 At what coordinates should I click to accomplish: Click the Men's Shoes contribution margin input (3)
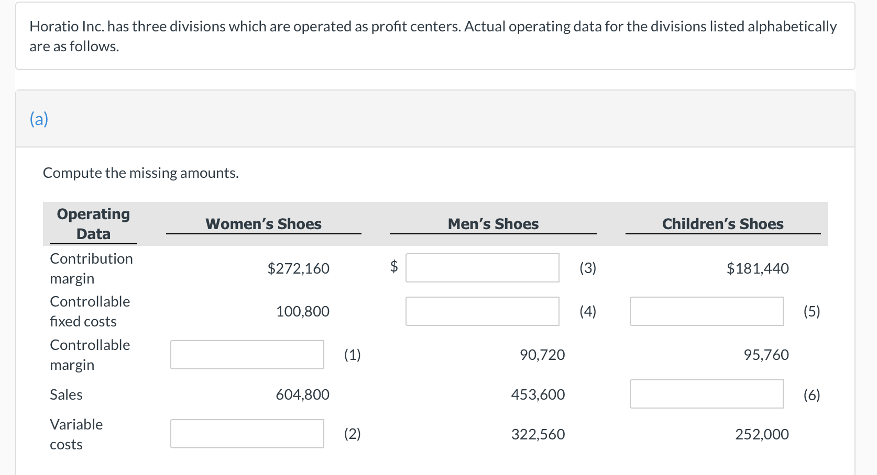click(x=483, y=268)
